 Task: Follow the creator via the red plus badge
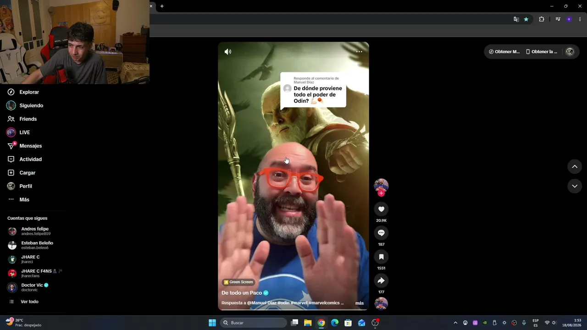click(381, 193)
